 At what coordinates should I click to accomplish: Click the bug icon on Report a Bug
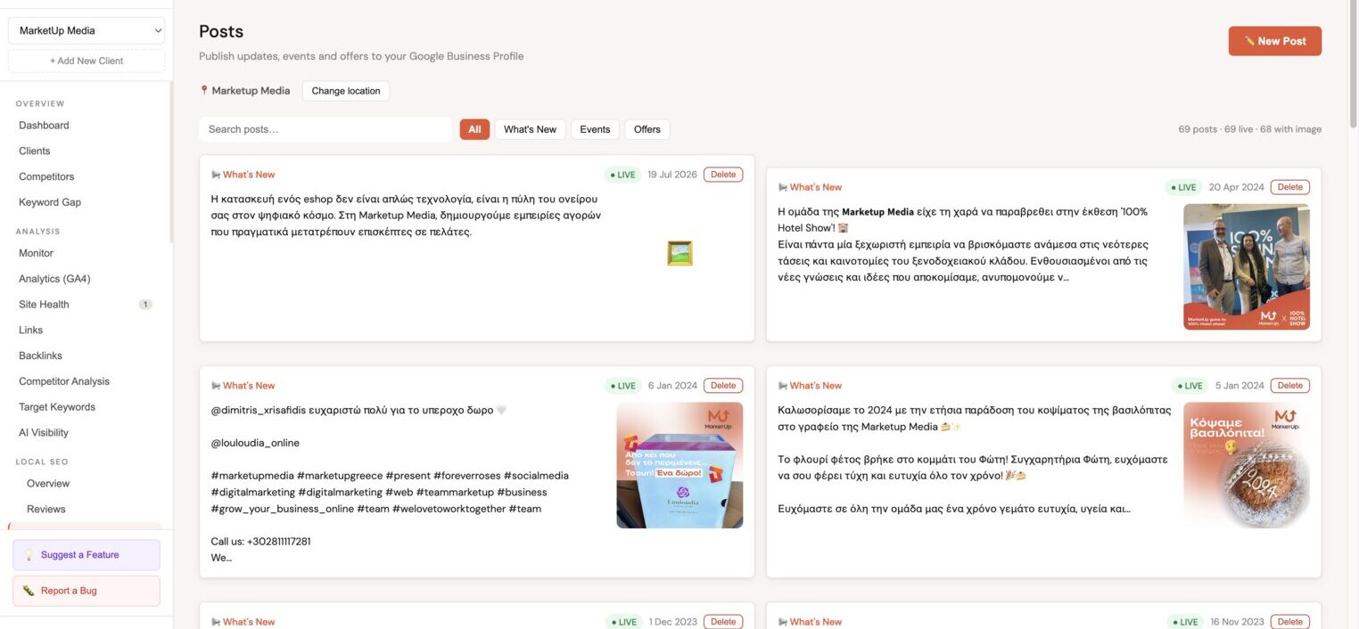(x=29, y=591)
